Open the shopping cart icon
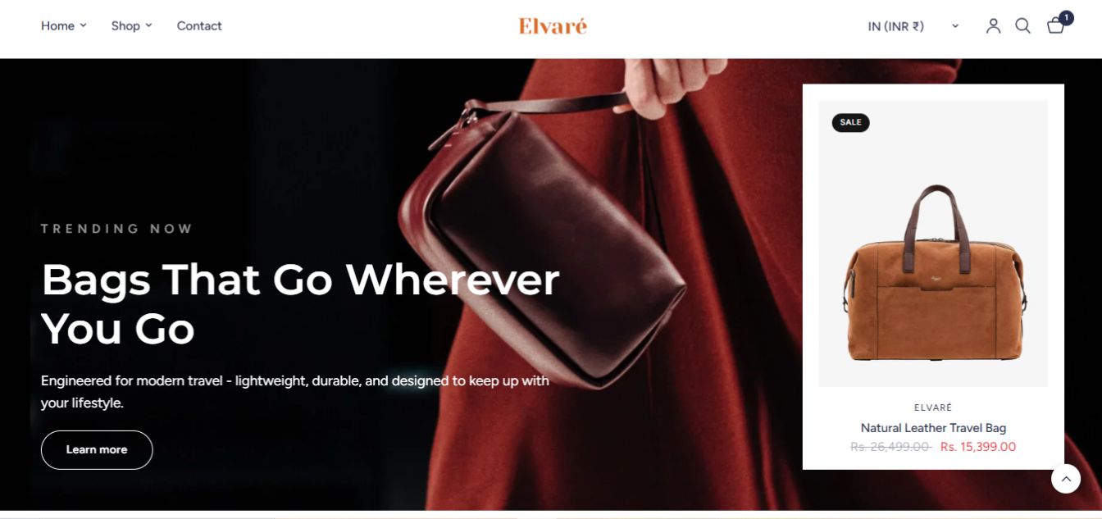 pos(1056,26)
